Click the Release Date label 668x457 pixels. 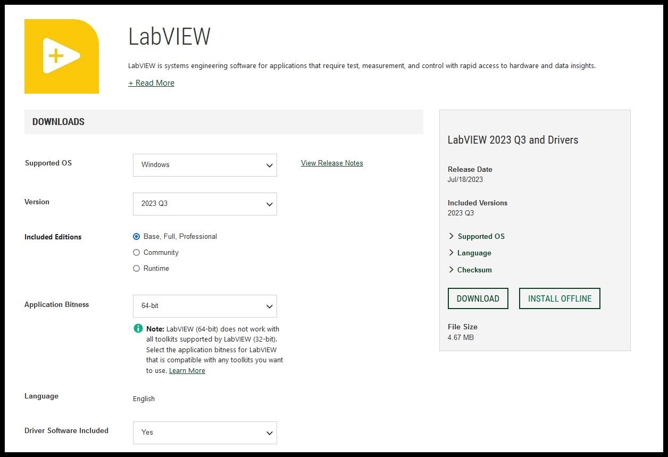click(x=470, y=169)
